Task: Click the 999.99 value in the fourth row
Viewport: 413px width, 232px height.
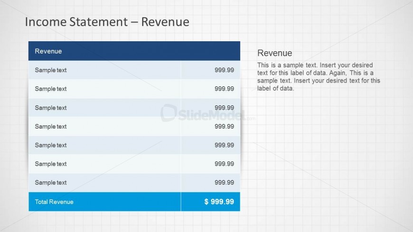Action: (x=224, y=127)
